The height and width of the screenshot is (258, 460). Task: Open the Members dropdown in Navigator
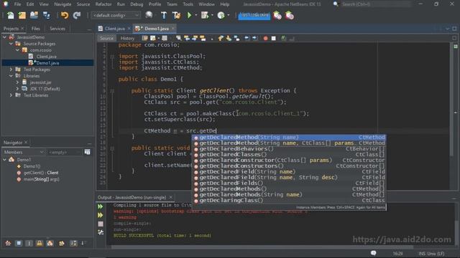pyautogui.click(x=24, y=153)
